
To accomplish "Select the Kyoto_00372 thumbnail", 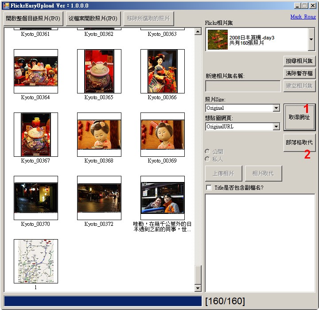I will pos(99,198).
